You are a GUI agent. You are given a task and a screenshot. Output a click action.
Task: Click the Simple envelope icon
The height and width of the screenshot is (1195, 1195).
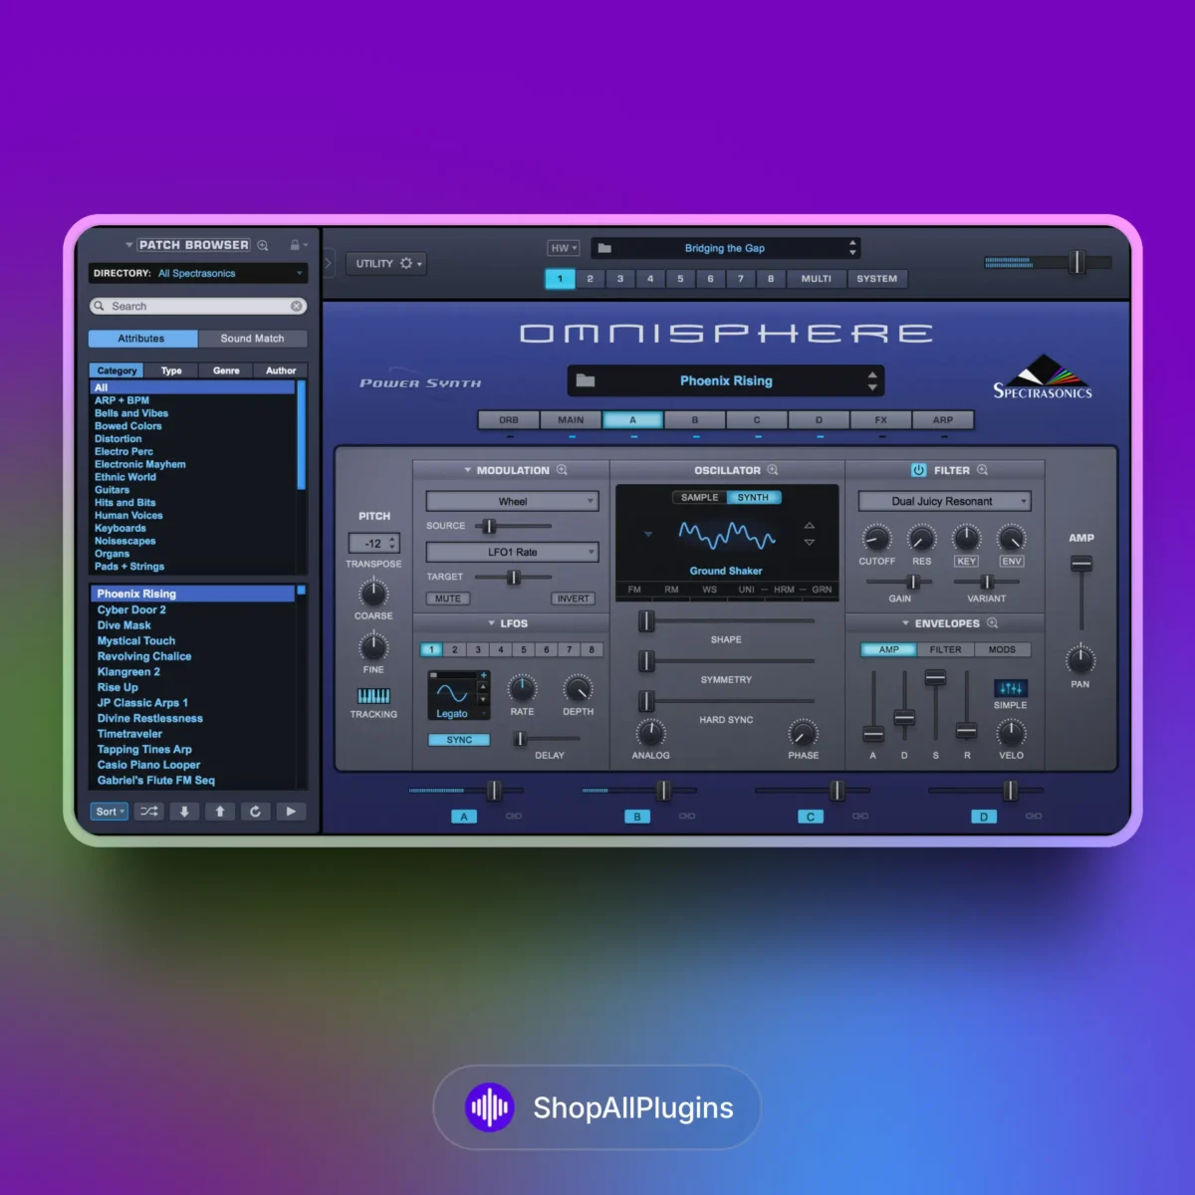(x=1011, y=688)
